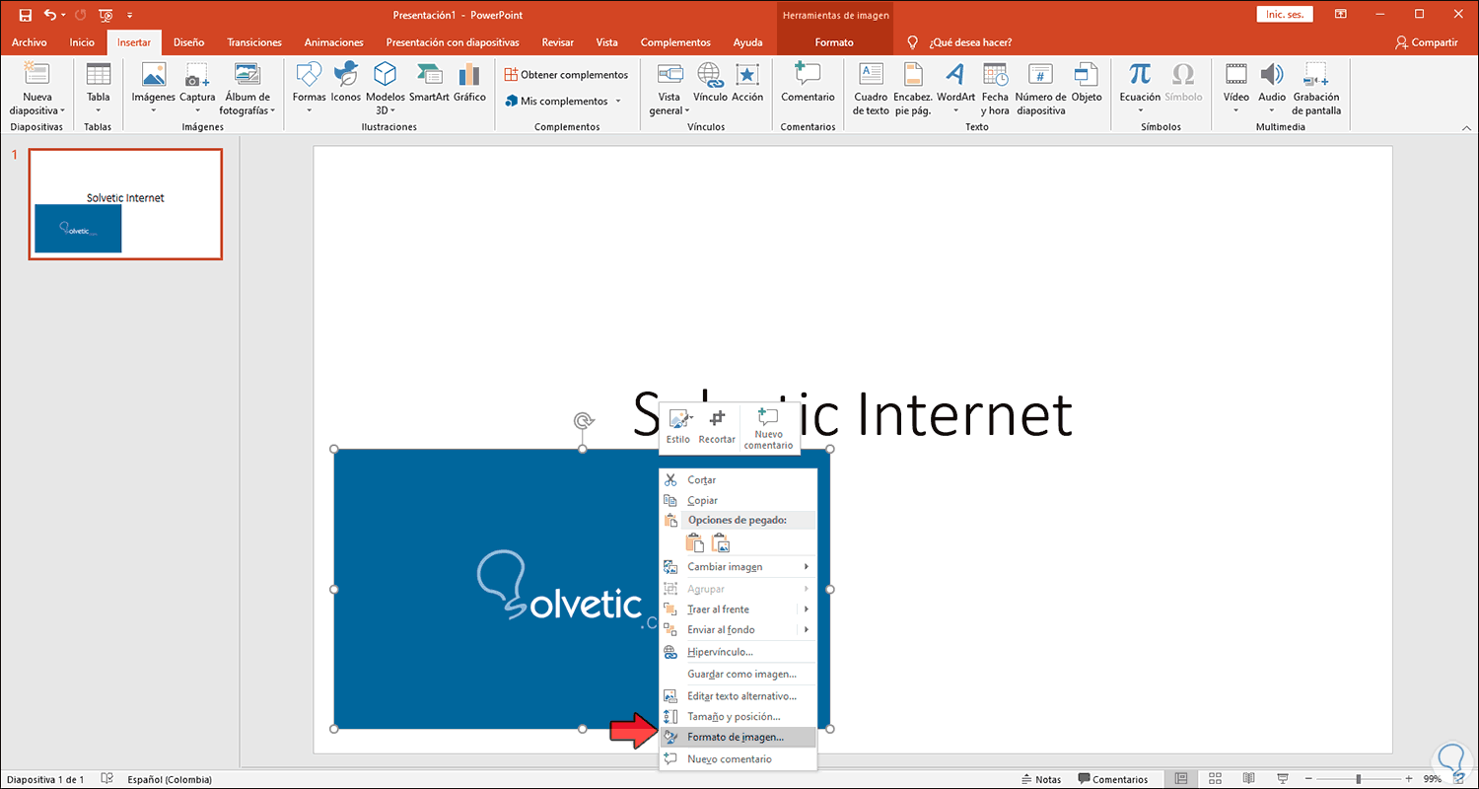Screen dimensions: 1479x789
Task: Insert an Objeto
Action: coord(1087,83)
